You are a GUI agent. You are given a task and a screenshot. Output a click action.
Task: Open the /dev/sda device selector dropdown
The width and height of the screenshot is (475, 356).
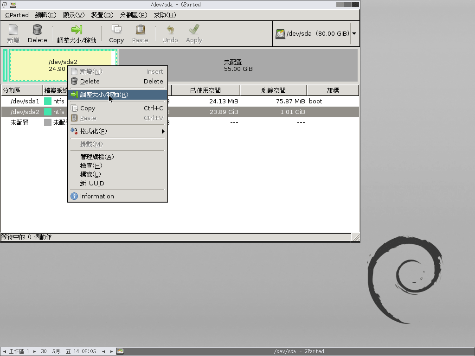354,33
